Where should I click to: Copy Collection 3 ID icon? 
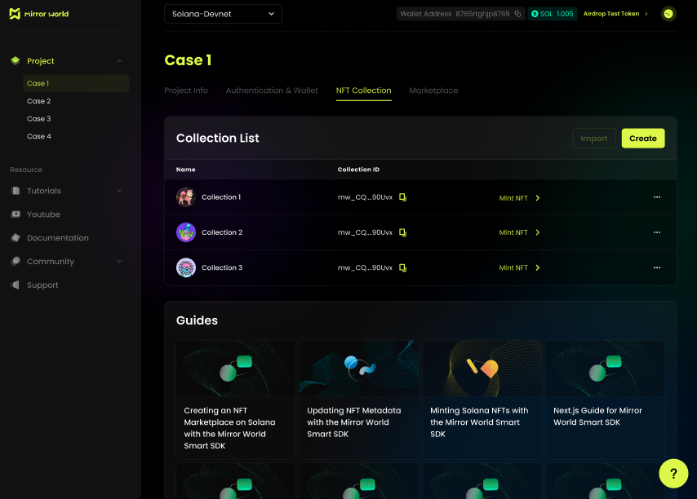[402, 267]
